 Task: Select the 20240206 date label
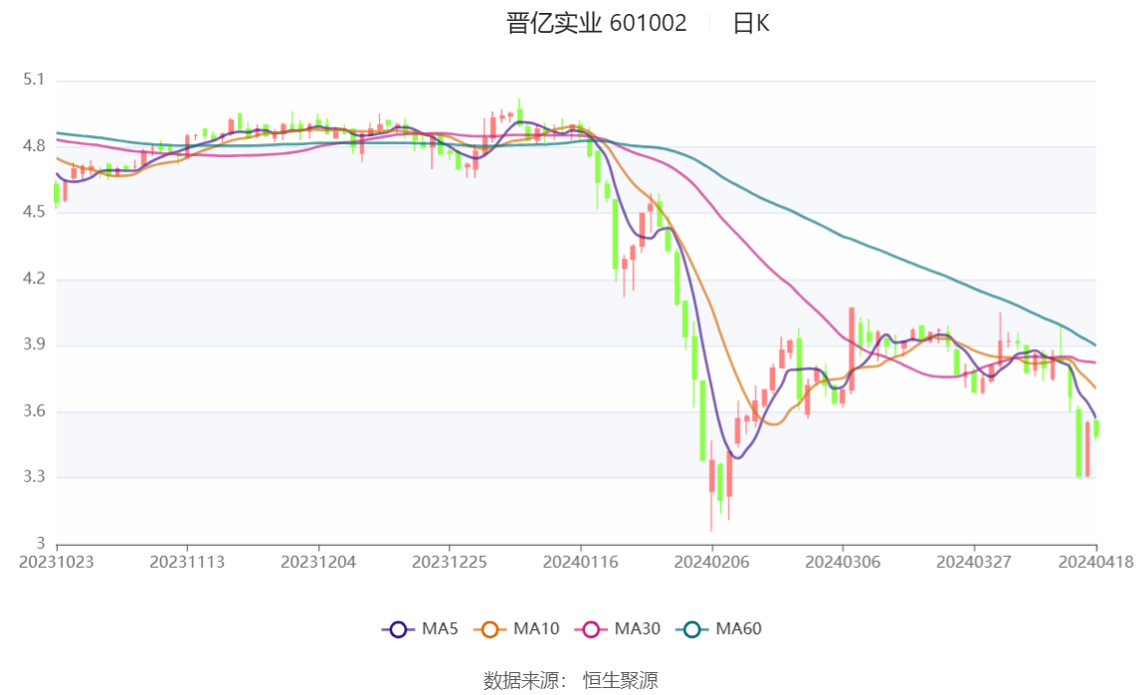pyautogui.click(x=712, y=562)
